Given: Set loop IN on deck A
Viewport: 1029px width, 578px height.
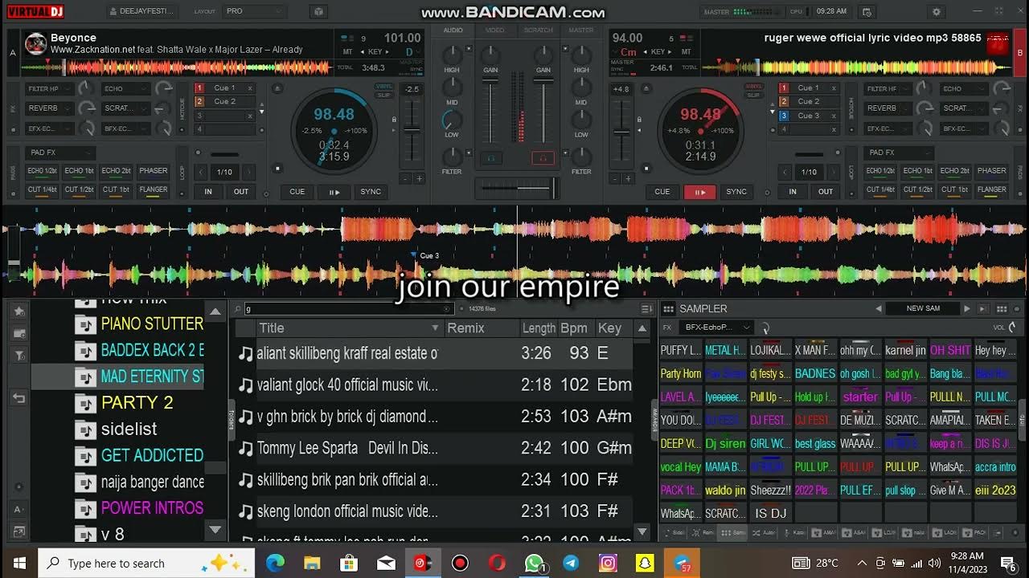Looking at the screenshot, I should coord(208,192).
